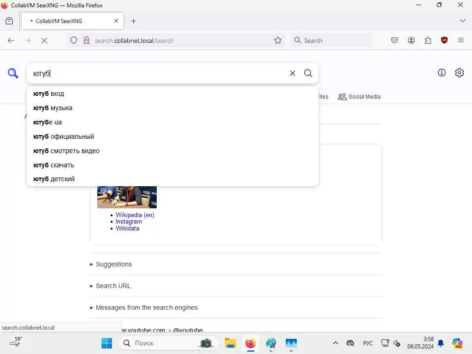Choose suggestion "ютуб смотреть видео"
The image size is (472, 354).
[172, 151]
